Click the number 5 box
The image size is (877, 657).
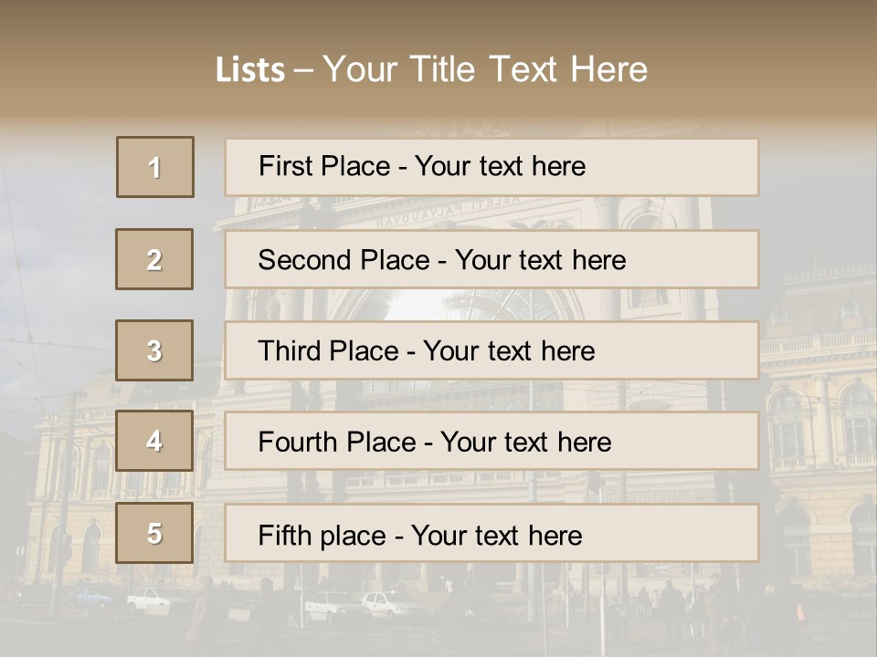(154, 533)
